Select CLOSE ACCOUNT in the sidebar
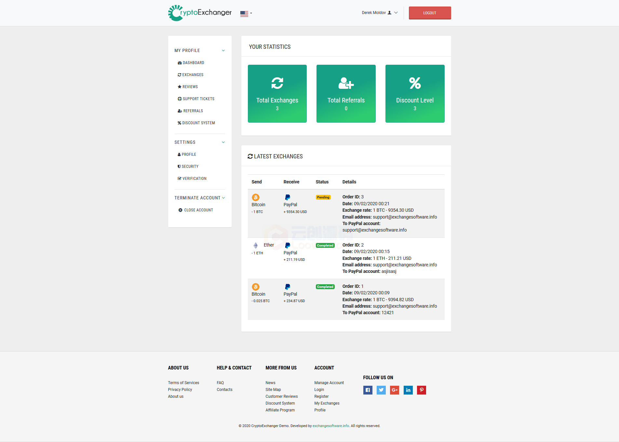Image resolution: width=619 pixels, height=442 pixels. [195, 210]
